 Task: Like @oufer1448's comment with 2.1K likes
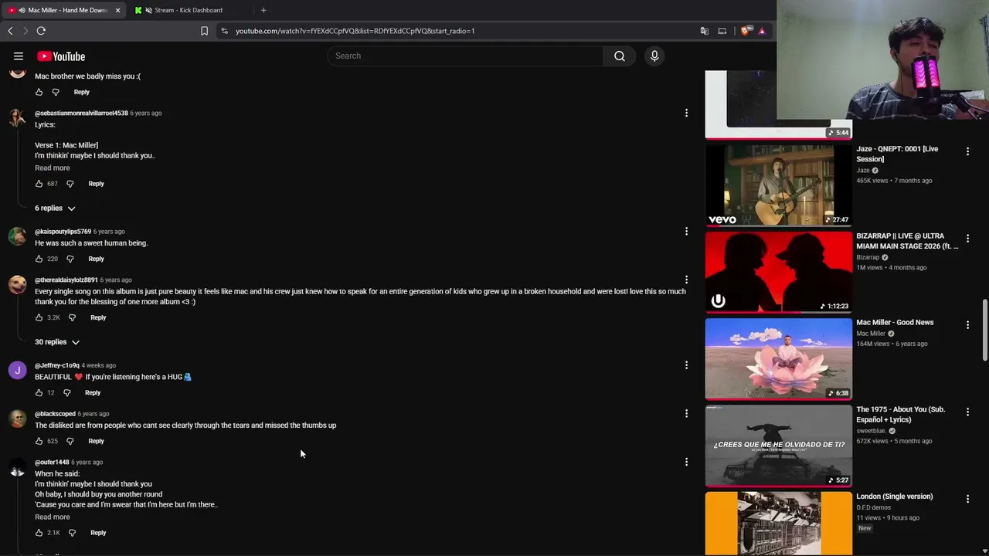click(x=39, y=533)
